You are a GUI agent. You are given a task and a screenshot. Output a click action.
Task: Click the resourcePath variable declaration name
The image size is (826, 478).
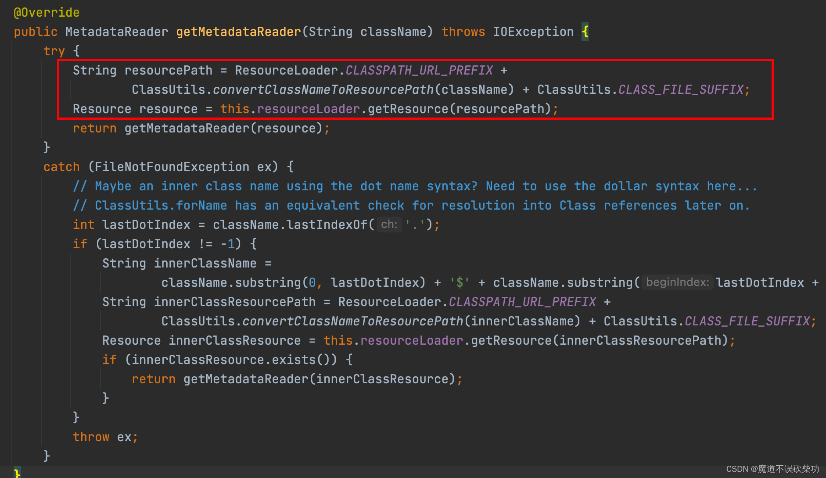point(168,70)
